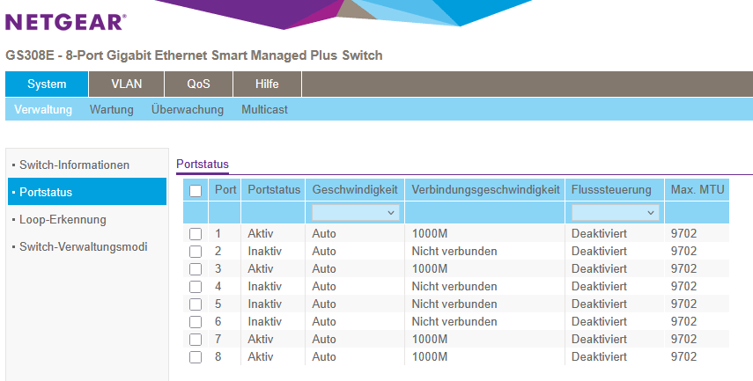The width and height of the screenshot is (753, 381).
Task: Switch to the QoS tab
Action: (198, 84)
